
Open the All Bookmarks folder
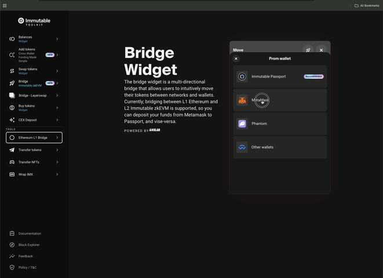(x=367, y=6)
